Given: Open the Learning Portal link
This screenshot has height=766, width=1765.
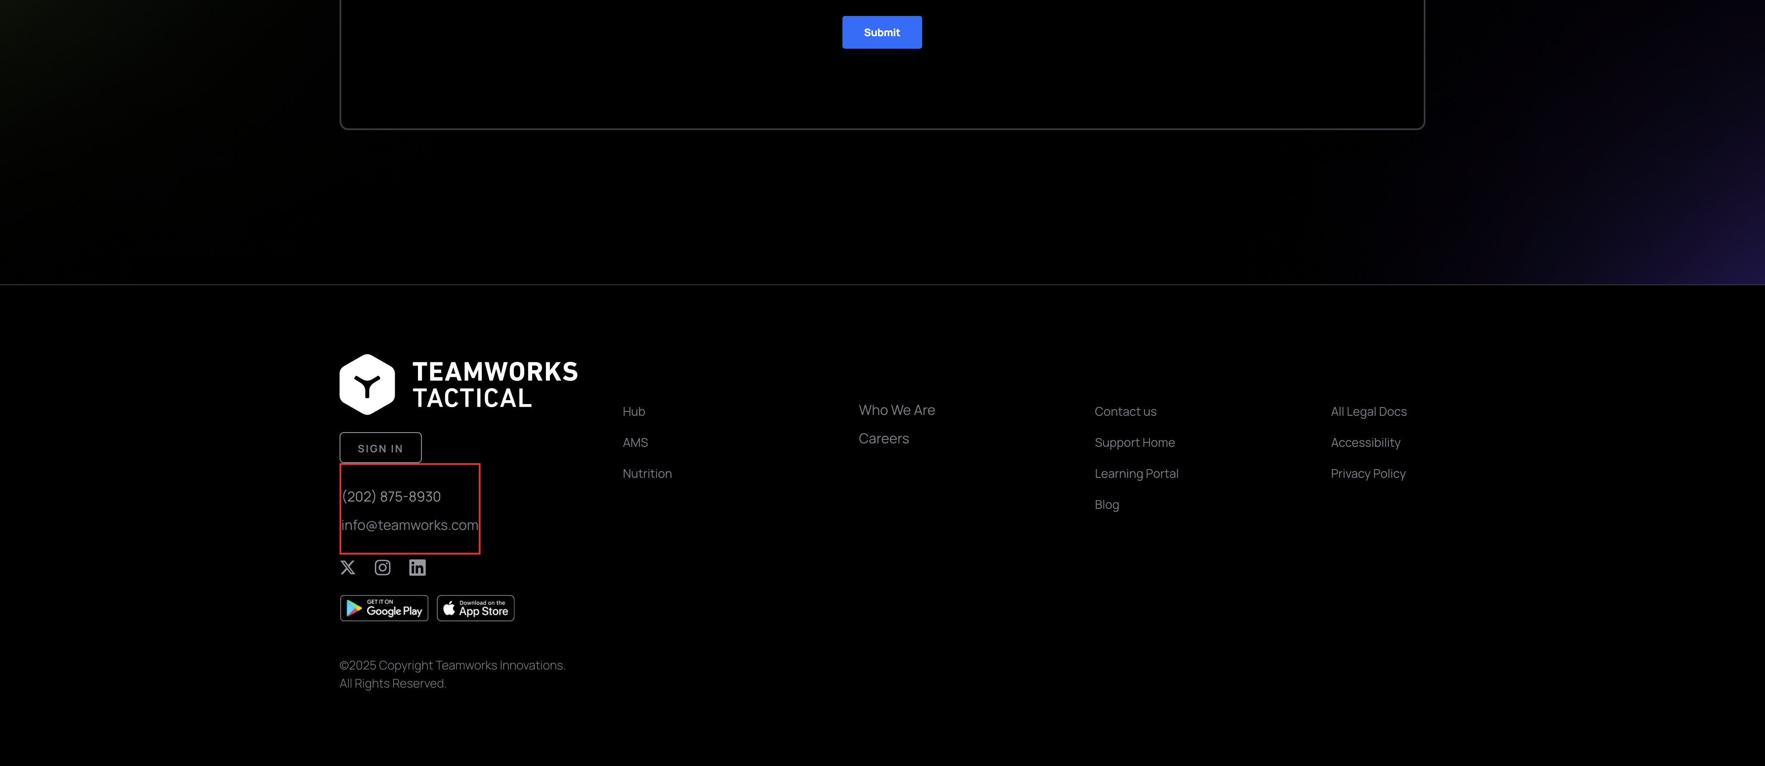Looking at the screenshot, I should tap(1136, 473).
